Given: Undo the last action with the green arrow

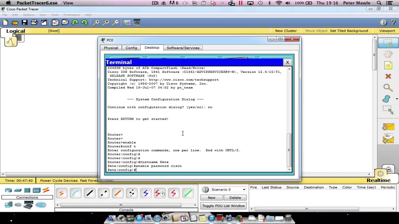Looking at the screenshot, I should coord(75,22).
